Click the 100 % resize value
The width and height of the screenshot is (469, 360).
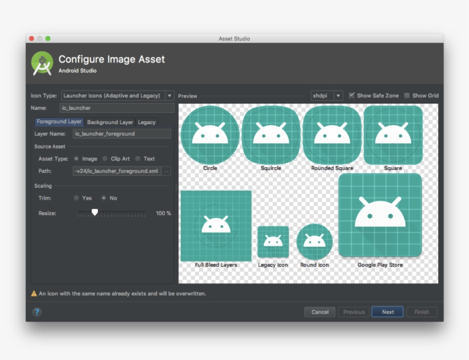(x=164, y=213)
